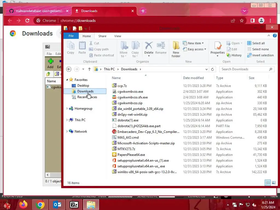Collapse the Favorites tree node
Viewport: 280px width, 210px height.
[67, 80]
